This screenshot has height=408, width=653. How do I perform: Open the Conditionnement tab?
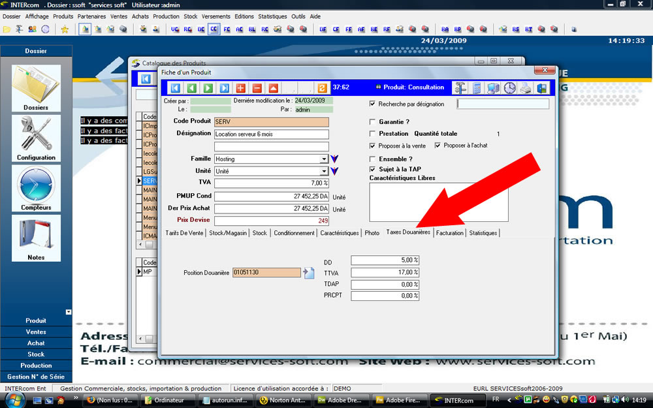tap(294, 233)
